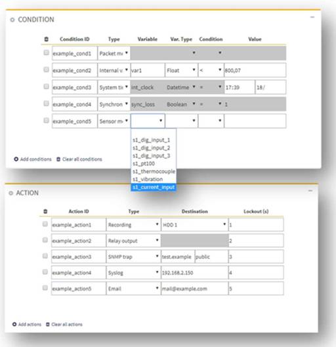
Task: Click the circle icon next to CONDITION title
Action: coord(12,20)
